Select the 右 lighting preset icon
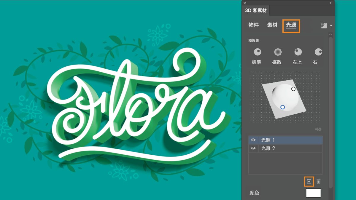The image size is (356, 200). coord(318,52)
